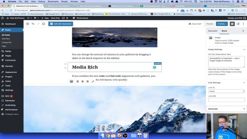Expand the Advanced panel
The width and height of the screenshot is (247, 139).
[x=227, y=109]
